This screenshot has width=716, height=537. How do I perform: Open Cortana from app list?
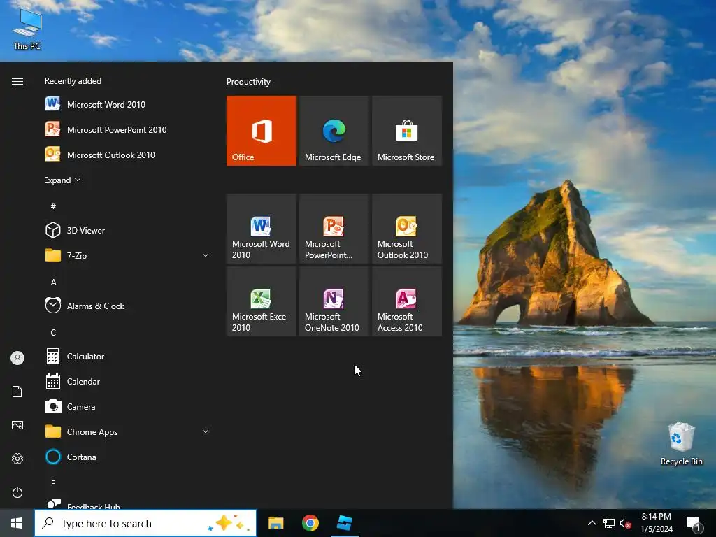(128, 457)
